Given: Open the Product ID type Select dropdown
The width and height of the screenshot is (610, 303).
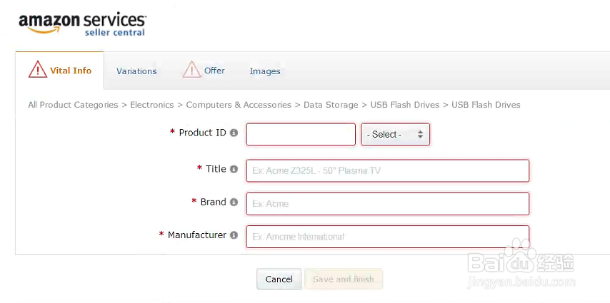Looking at the screenshot, I should pos(395,134).
